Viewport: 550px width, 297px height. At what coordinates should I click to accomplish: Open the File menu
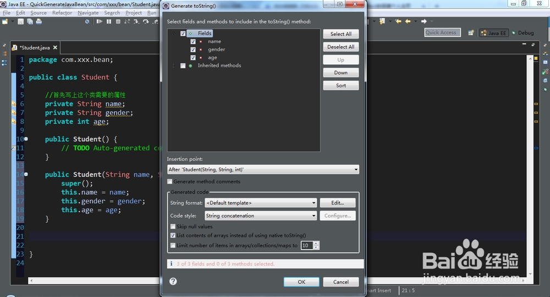(7, 13)
